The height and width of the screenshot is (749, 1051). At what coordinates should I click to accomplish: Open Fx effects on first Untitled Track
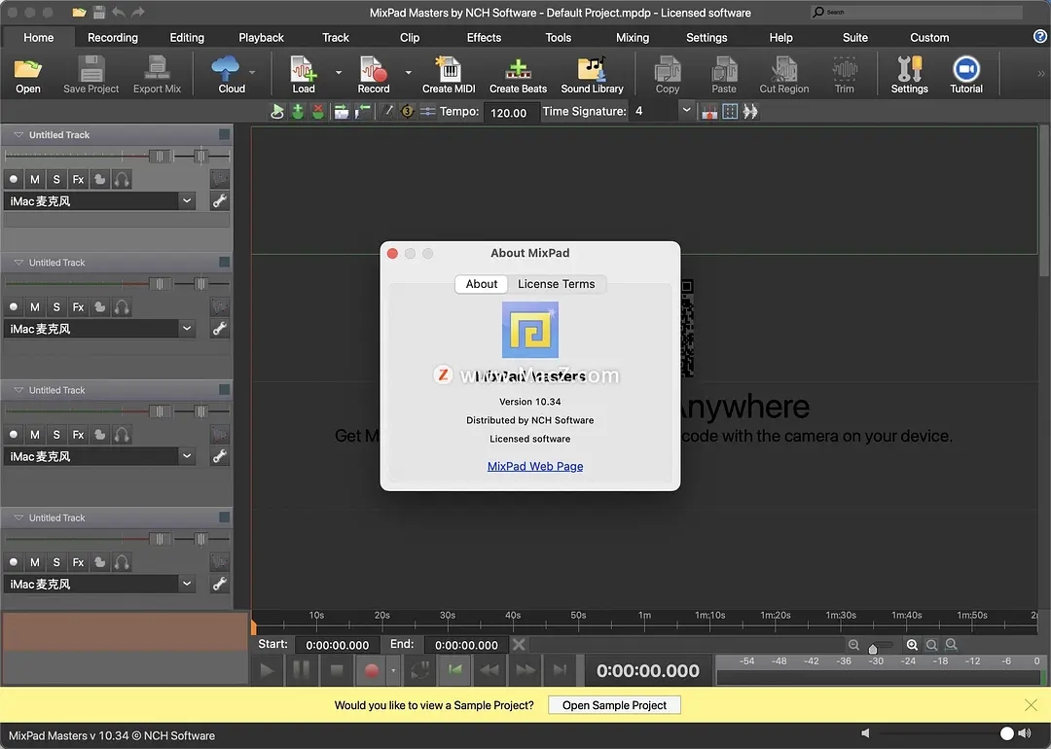pyautogui.click(x=78, y=180)
